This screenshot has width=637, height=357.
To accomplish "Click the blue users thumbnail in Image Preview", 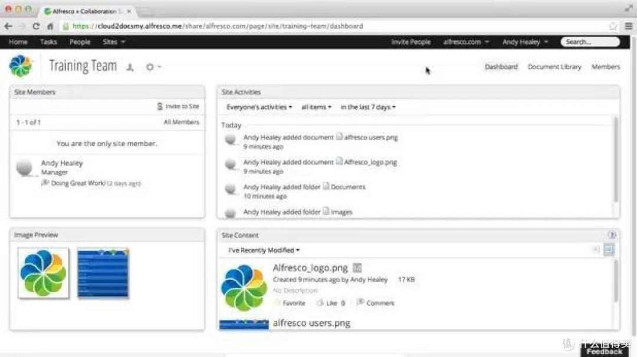I will [x=103, y=273].
